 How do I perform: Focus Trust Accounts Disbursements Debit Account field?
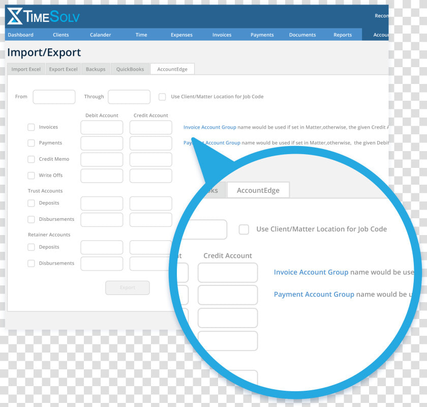pos(102,220)
